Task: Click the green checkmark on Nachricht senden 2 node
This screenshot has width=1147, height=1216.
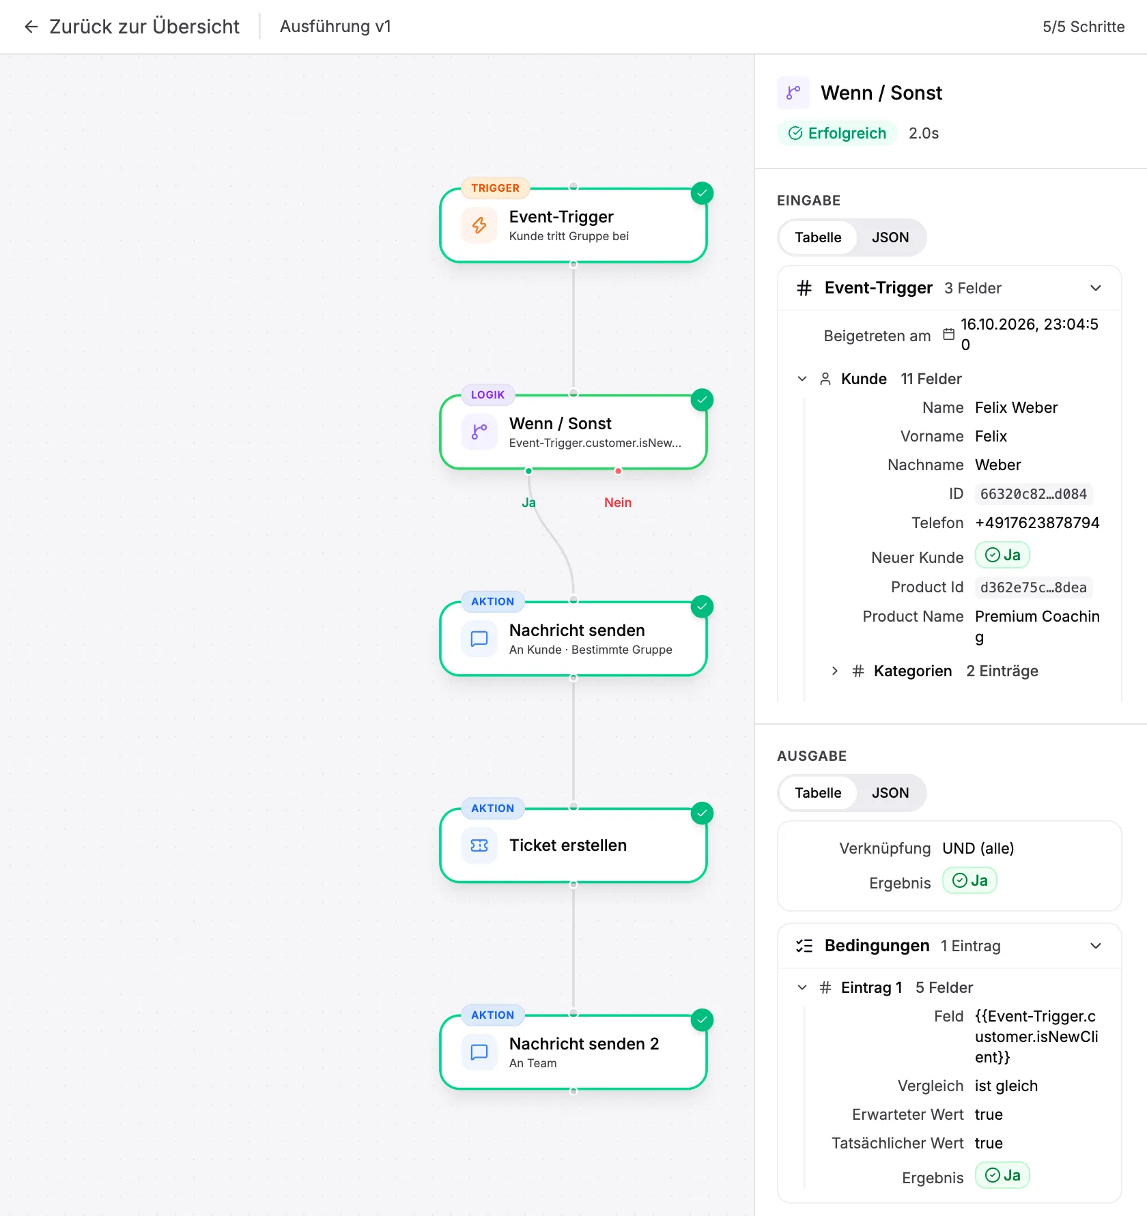Action: click(702, 1020)
